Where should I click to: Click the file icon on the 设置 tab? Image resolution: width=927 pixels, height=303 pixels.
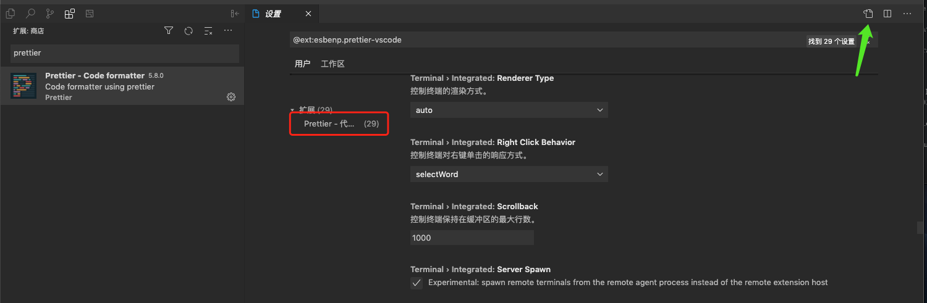coord(255,14)
